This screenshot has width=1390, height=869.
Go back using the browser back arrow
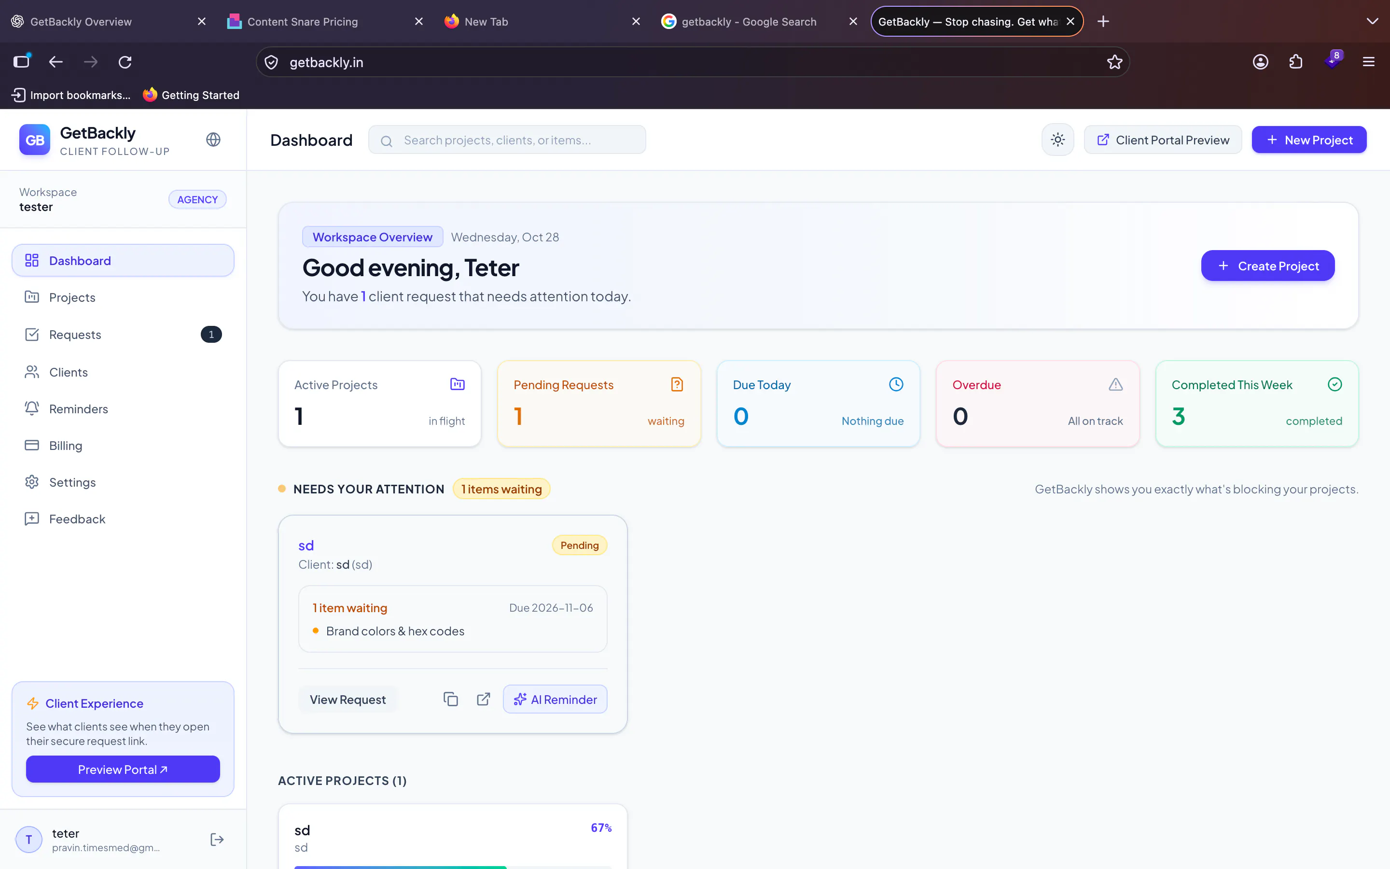pyautogui.click(x=56, y=62)
